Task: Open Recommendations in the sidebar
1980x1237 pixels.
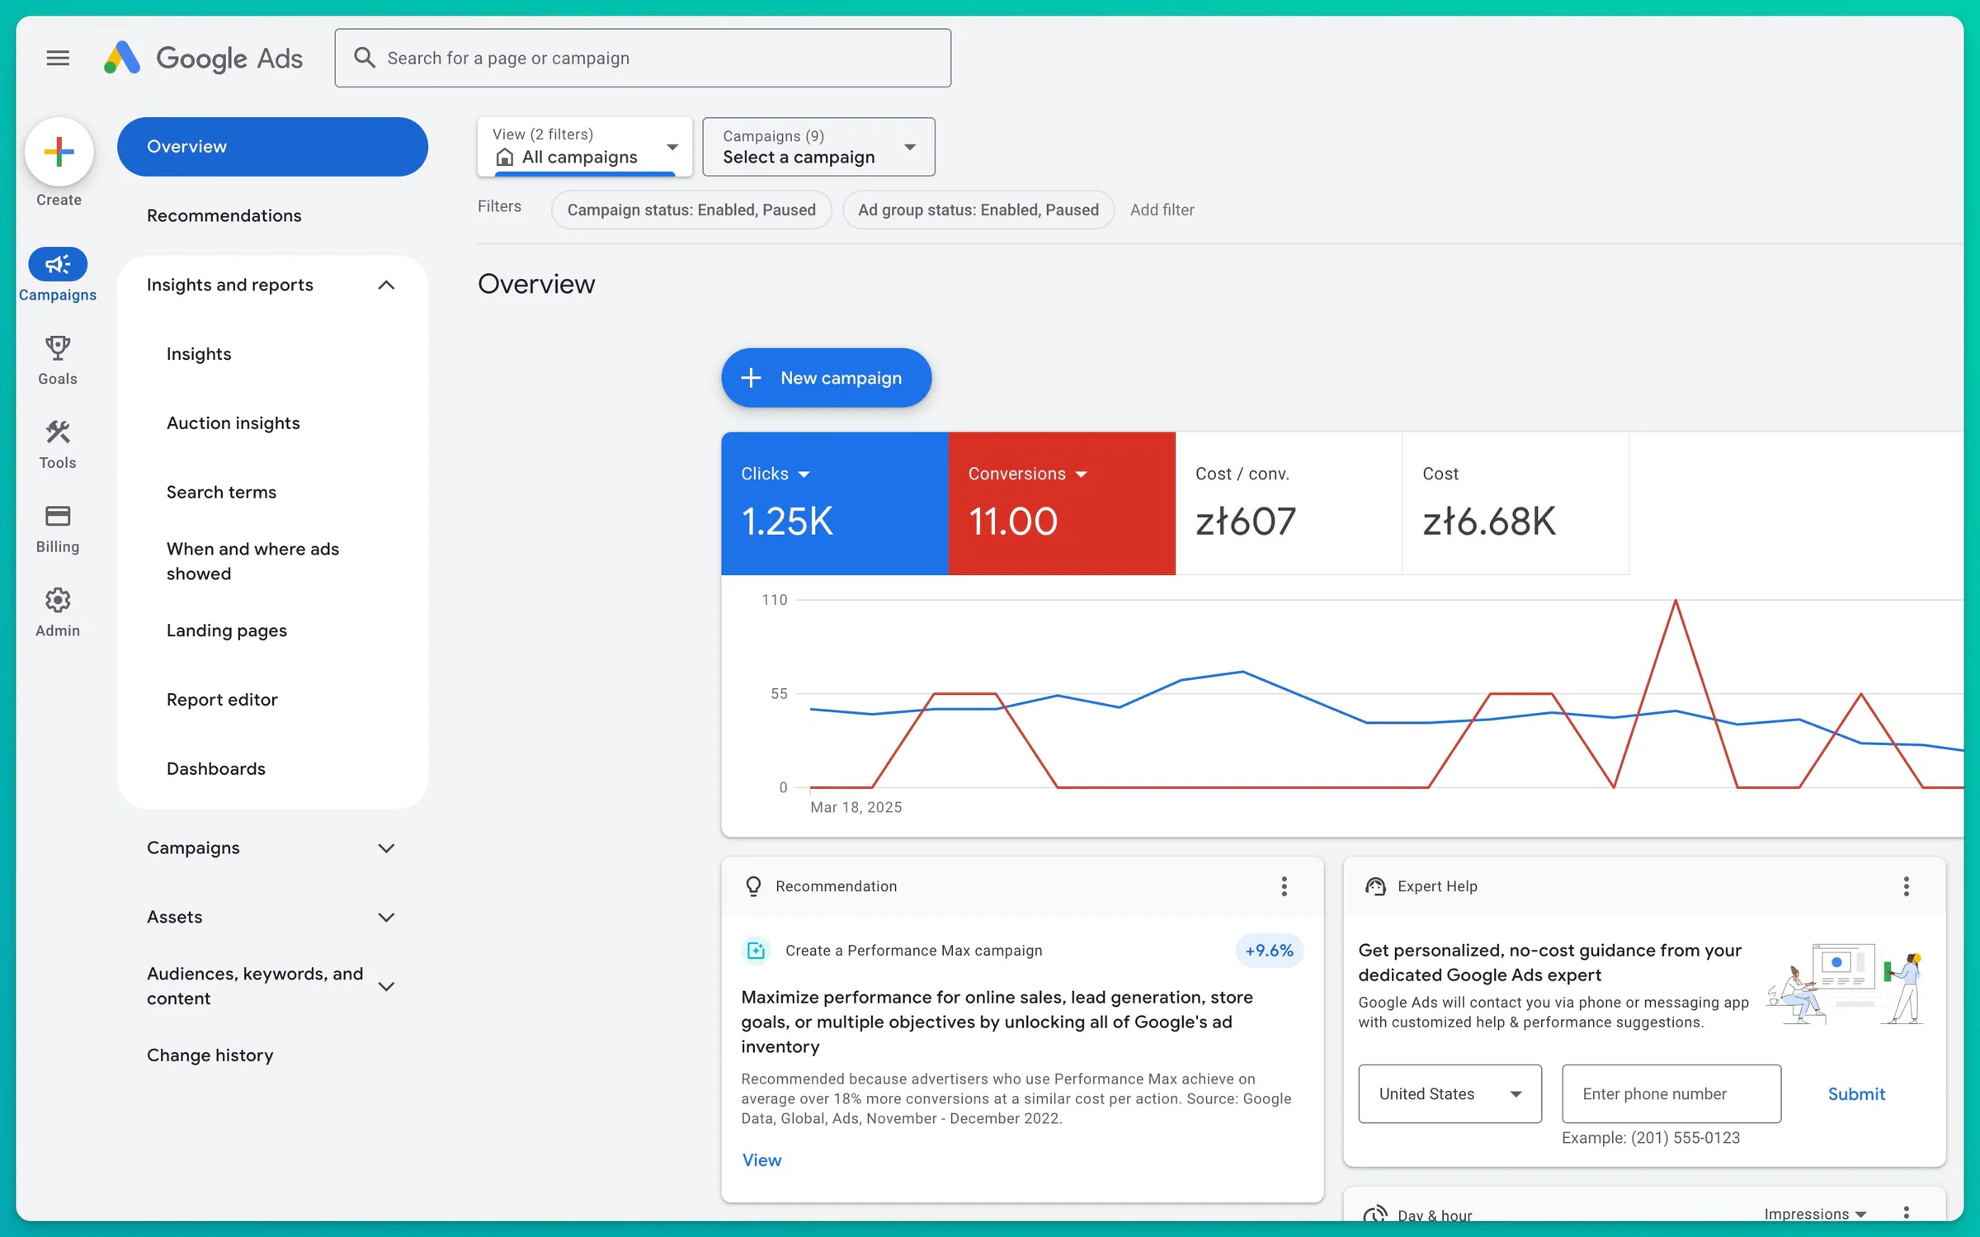Action: click(x=224, y=215)
